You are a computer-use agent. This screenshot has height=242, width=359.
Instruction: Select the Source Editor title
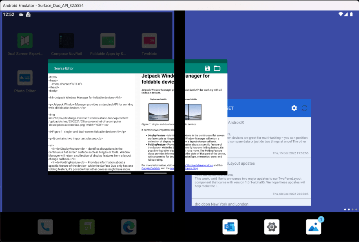click(x=64, y=68)
